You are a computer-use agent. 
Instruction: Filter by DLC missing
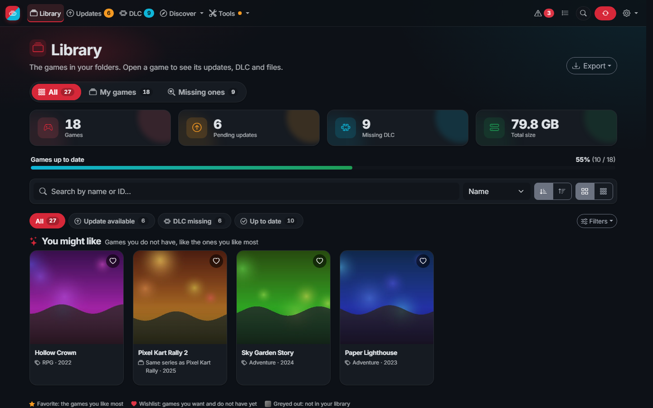[x=195, y=221]
